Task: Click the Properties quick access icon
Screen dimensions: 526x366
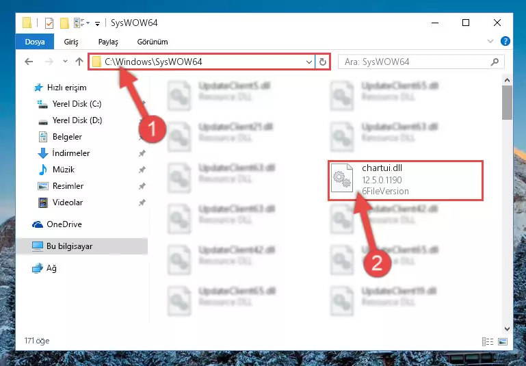Action: (x=49, y=23)
